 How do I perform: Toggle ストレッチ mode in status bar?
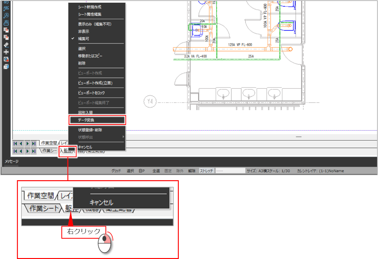click(x=207, y=171)
